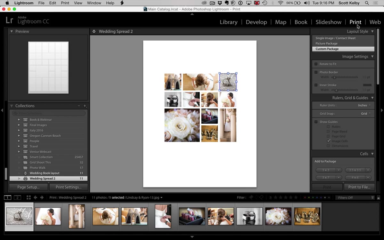
Task: Go forward using the right arrow in filmstrip bar
Action: click(42, 197)
